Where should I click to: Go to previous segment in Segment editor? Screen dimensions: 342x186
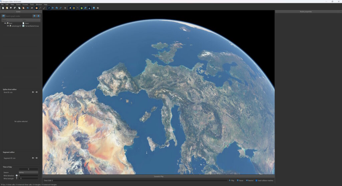tap(33, 158)
